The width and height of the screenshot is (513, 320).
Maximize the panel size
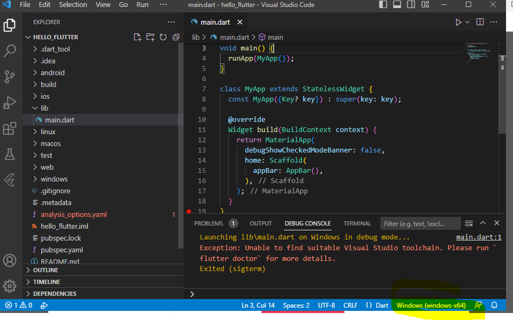click(483, 223)
